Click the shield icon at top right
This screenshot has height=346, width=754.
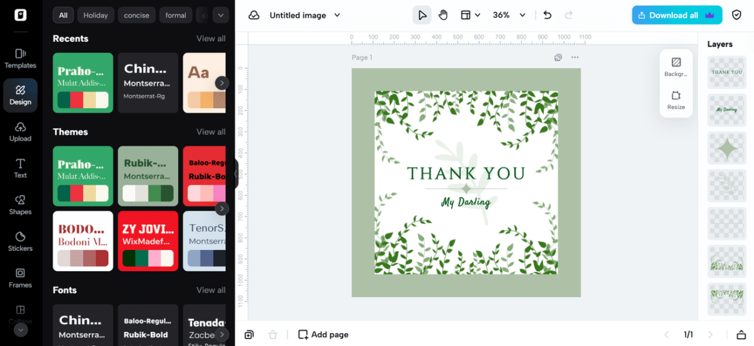737,15
